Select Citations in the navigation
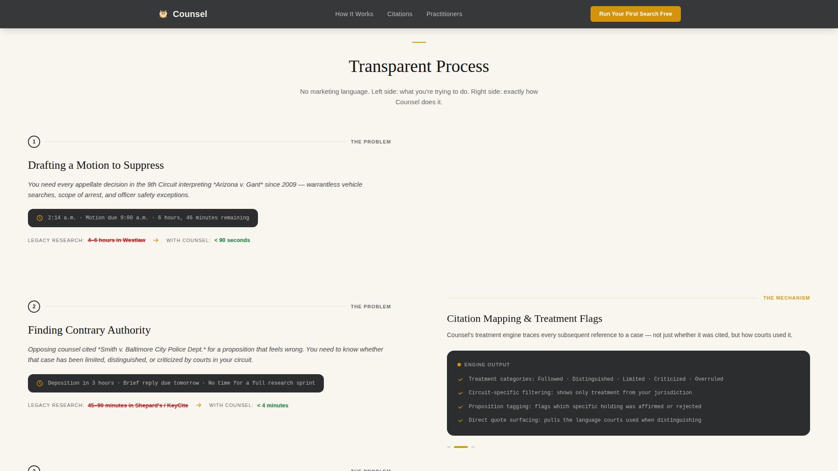Viewport: 838px width, 471px height. (x=399, y=14)
